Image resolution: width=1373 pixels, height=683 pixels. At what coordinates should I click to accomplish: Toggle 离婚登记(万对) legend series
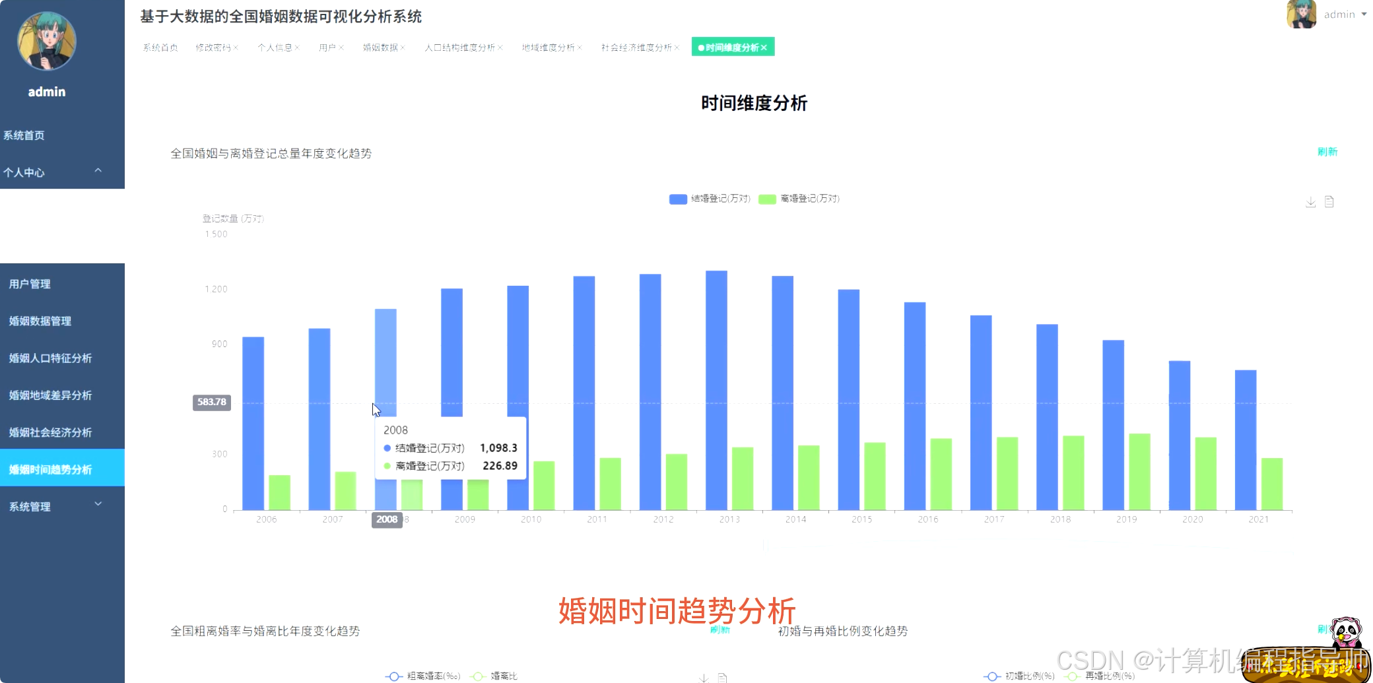point(799,199)
